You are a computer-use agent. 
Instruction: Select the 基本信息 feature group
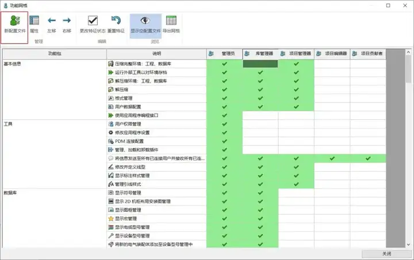tap(13, 64)
